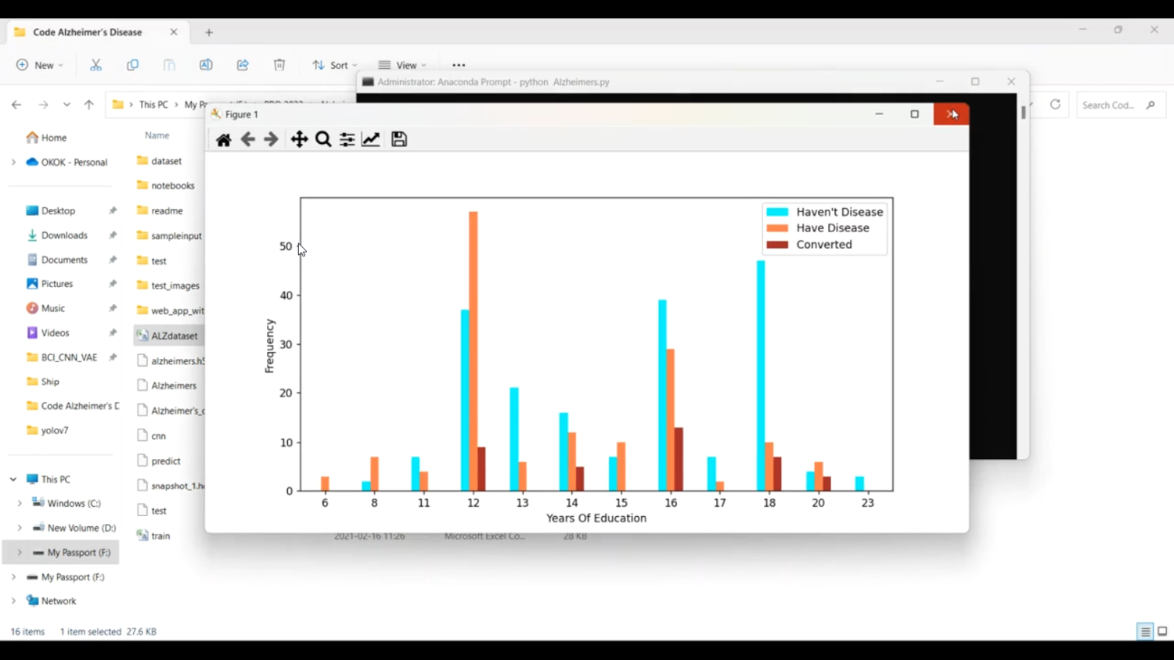Select Downloads in the navigation pane
Image resolution: width=1174 pixels, height=660 pixels.
pyautogui.click(x=64, y=235)
